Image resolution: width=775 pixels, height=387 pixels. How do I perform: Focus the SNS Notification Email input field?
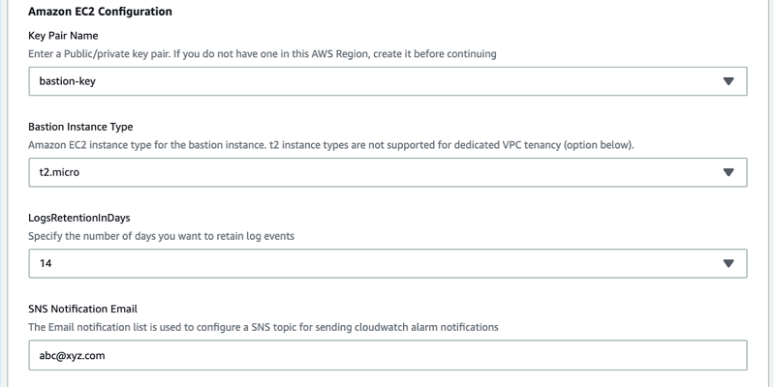[x=388, y=355]
